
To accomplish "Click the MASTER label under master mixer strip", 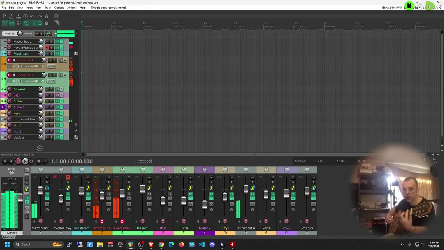I will pos(12,233).
